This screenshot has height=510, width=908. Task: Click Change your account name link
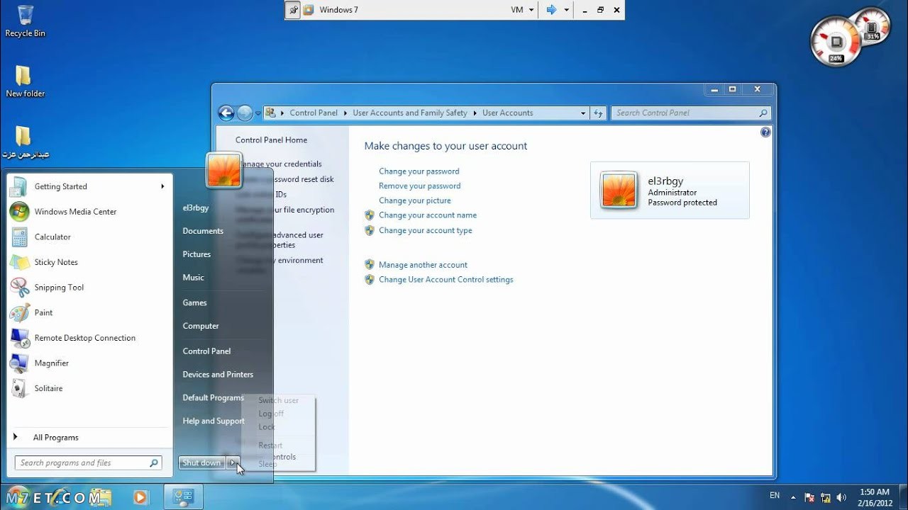428,215
